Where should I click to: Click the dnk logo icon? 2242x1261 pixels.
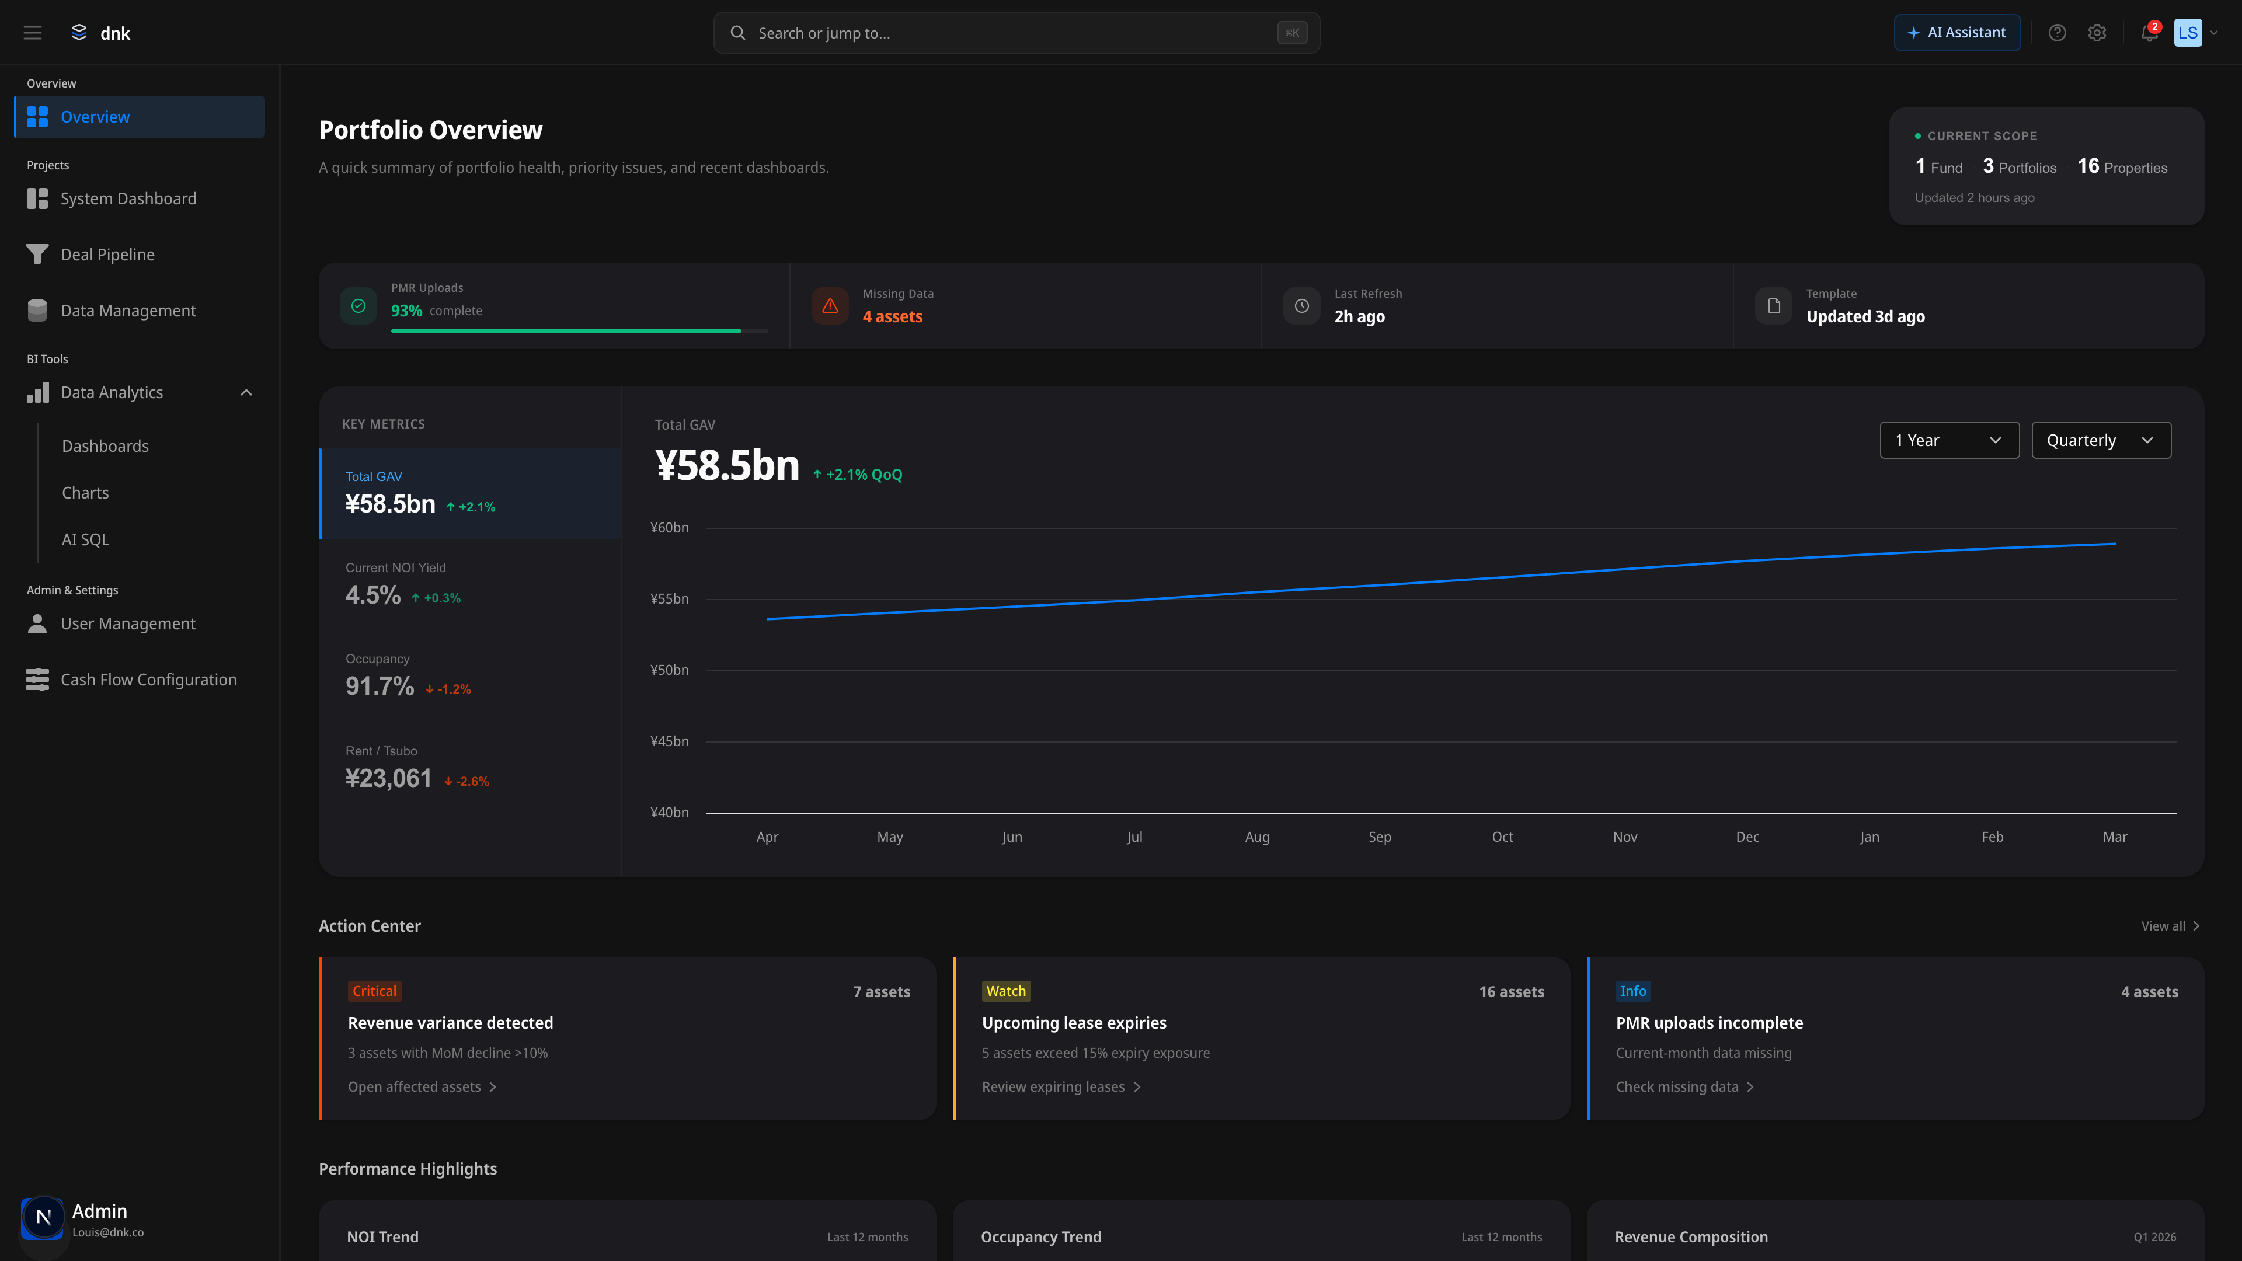(79, 32)
